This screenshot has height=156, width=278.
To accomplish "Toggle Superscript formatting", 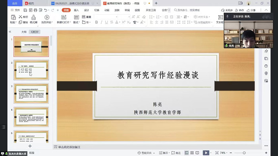I will point(124,22).
